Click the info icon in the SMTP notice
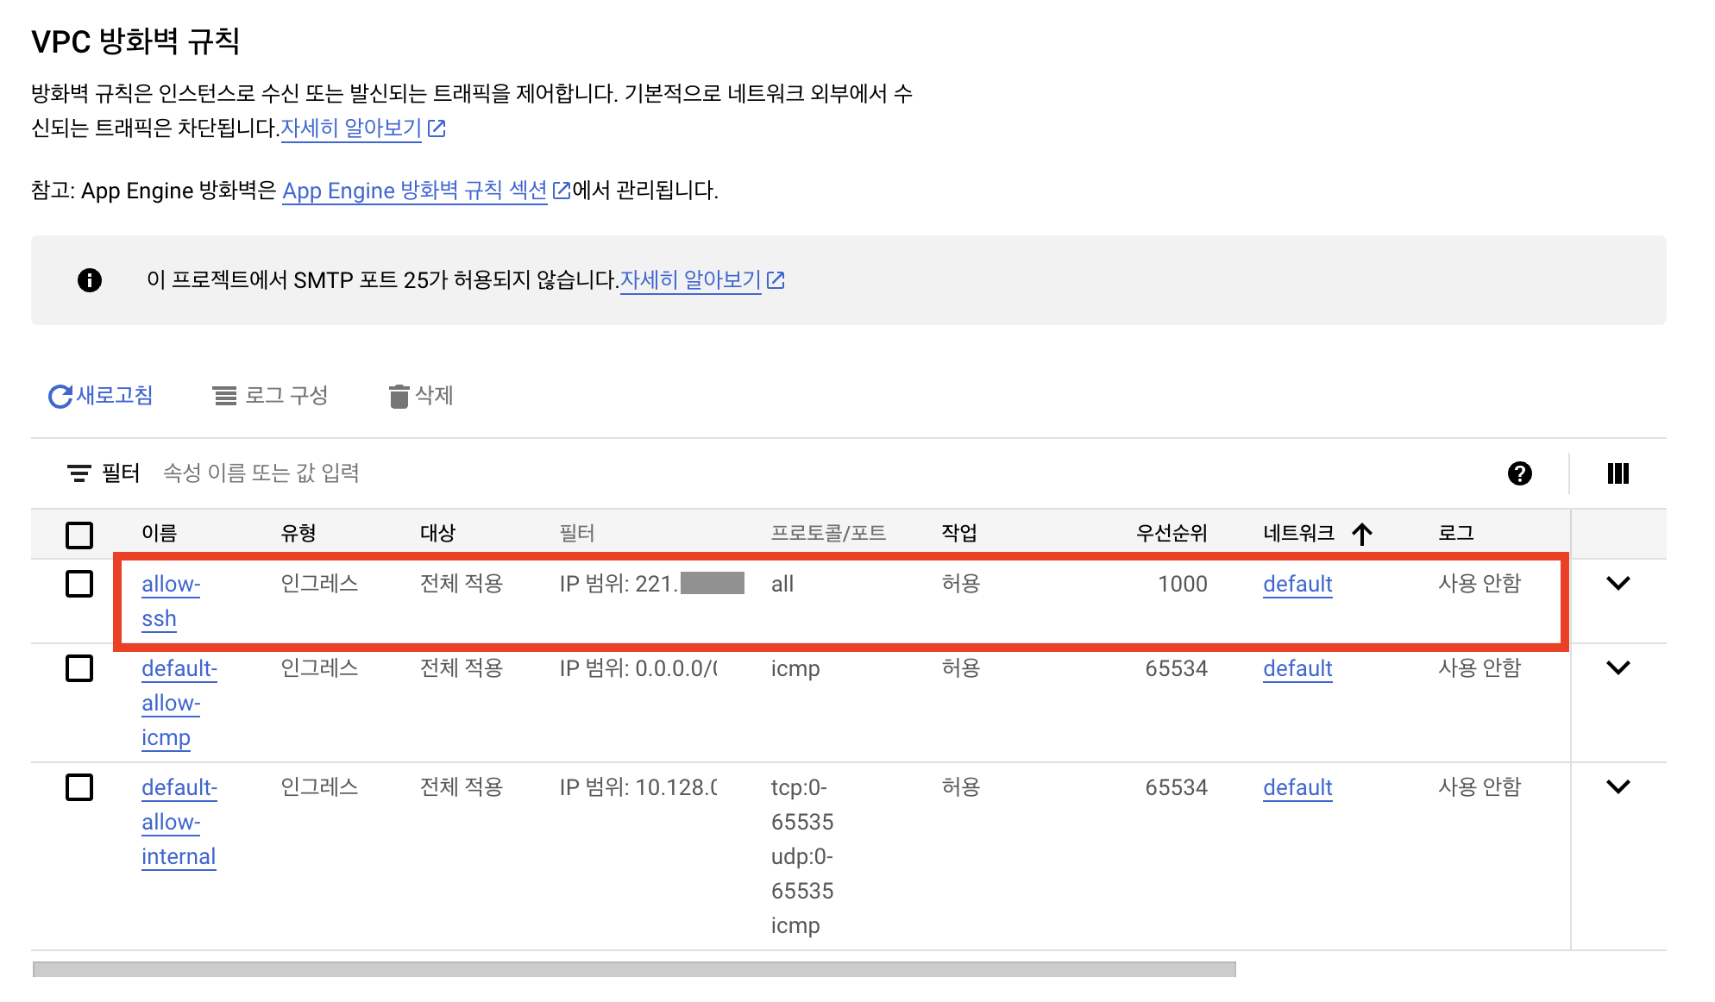1715x1002 pixels. click(90, 280)
